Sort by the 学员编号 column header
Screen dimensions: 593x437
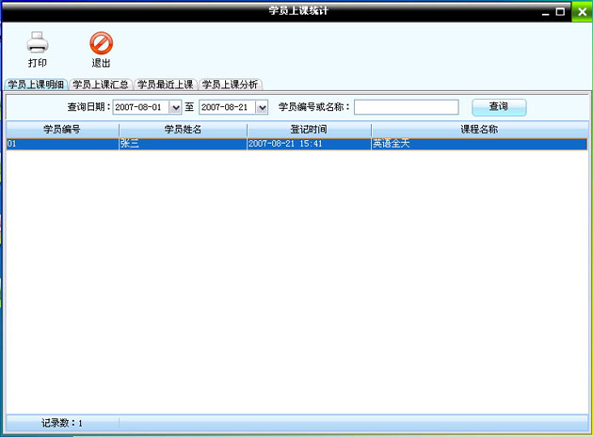coord(62,129)
